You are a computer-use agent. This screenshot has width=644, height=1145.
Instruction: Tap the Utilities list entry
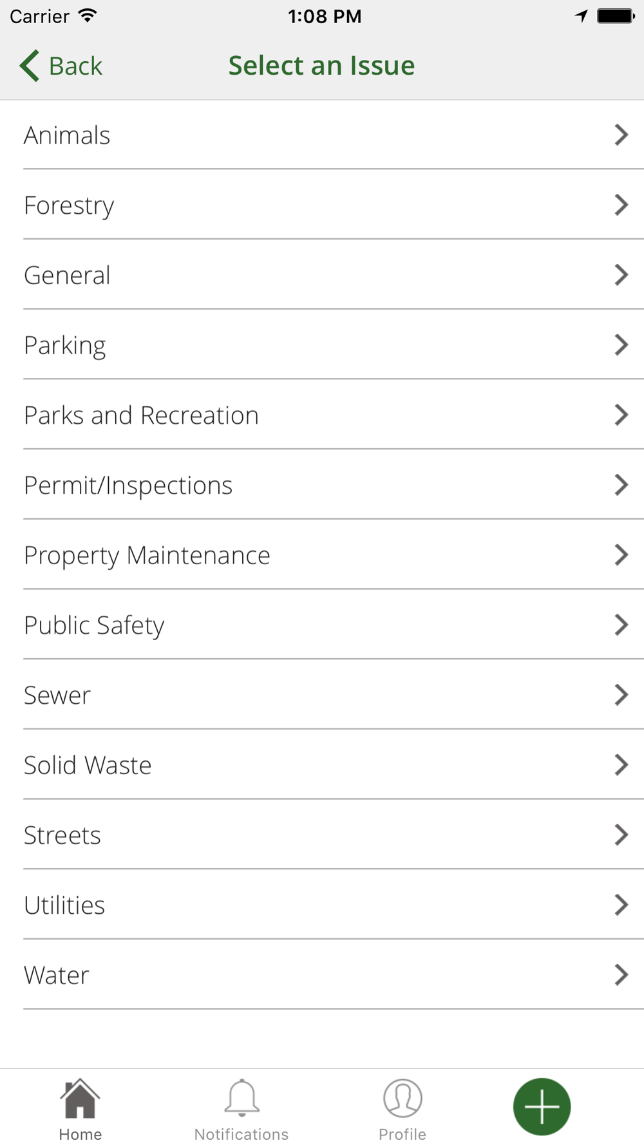coord(64,905)
